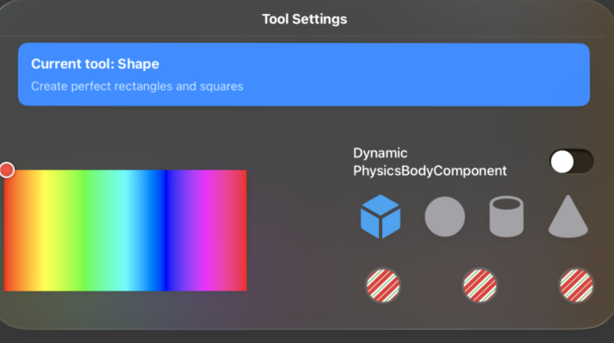Click the red color picker handle

pyautogui.click(x=7, y=170)
